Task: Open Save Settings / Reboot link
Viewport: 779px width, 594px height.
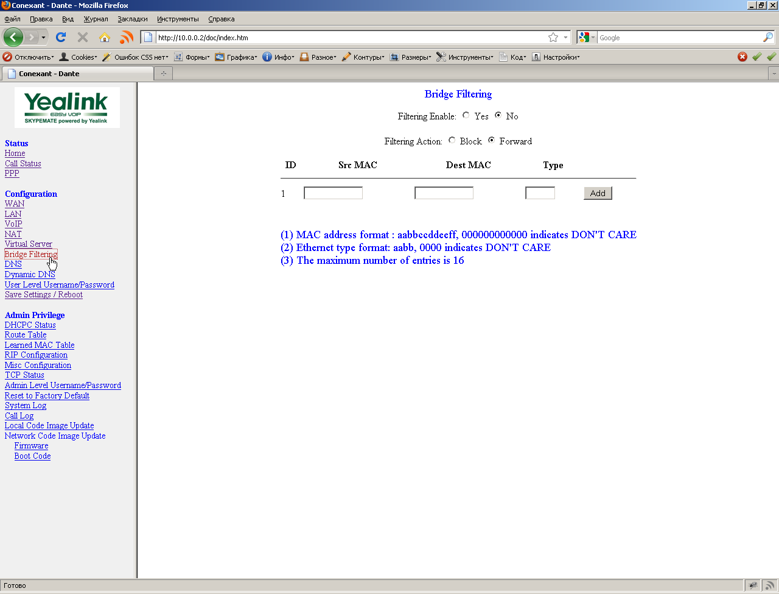Action: (x=44, y=294)
